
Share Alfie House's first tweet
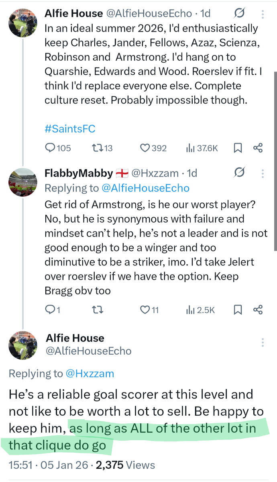(258, 148)
